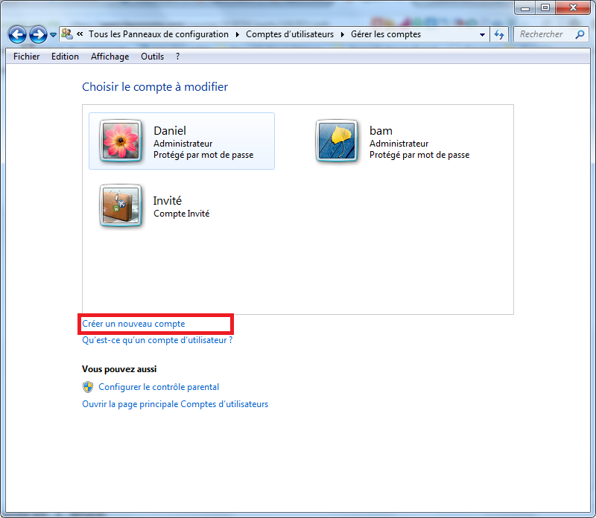596x518 pixels.
Task: Open the Edition menu
Action: (x=65, y=57)
